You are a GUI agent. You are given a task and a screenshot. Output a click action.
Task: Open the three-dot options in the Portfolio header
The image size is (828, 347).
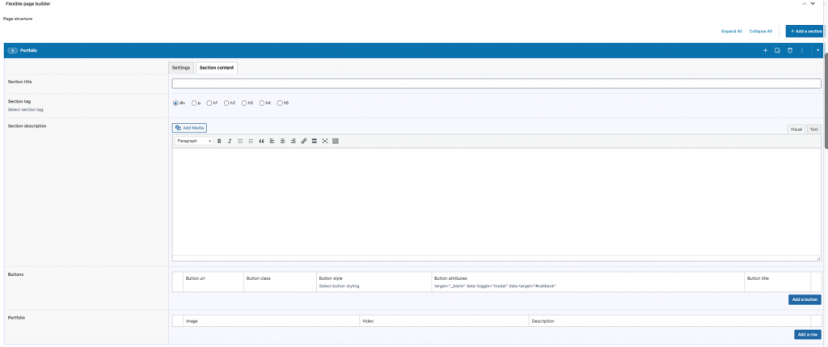click(802, 51)
